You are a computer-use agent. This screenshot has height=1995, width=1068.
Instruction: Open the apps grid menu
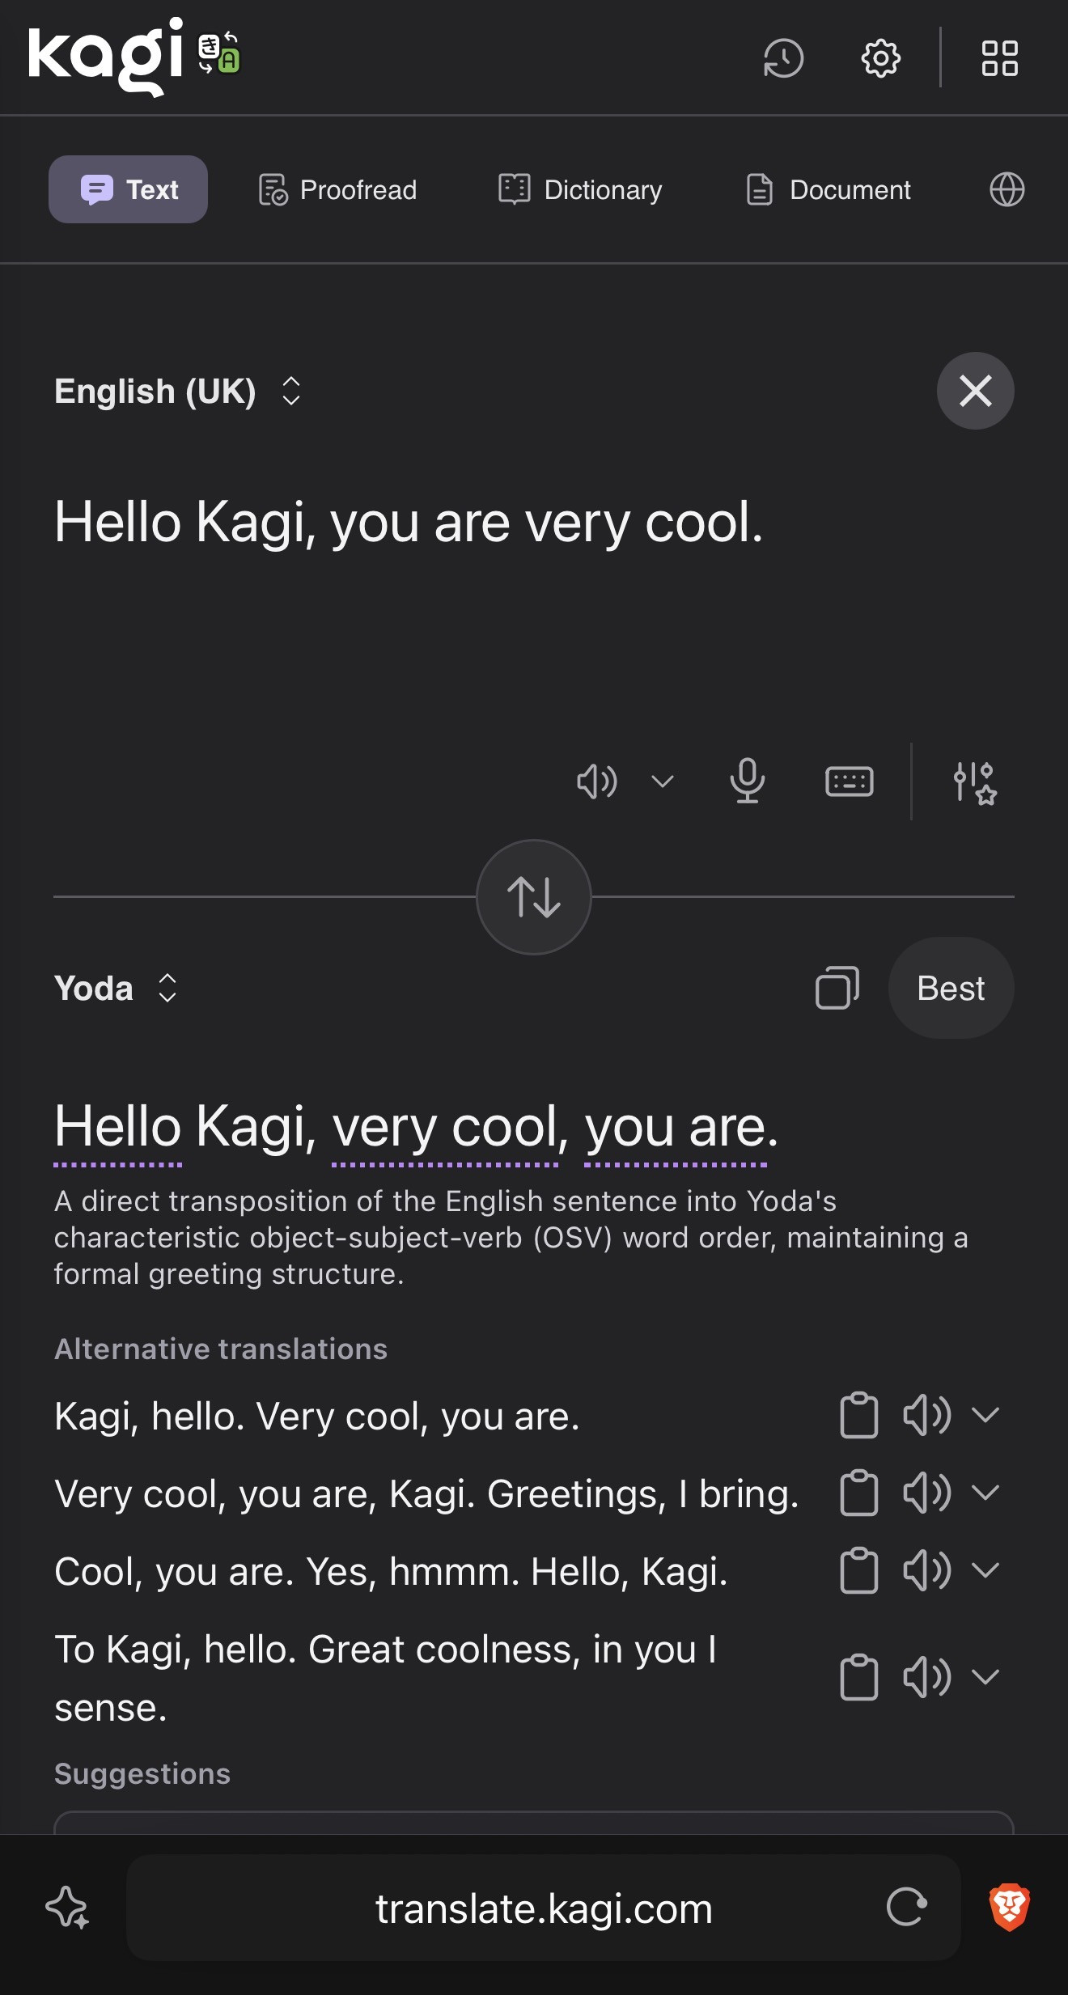pos(999,58)
